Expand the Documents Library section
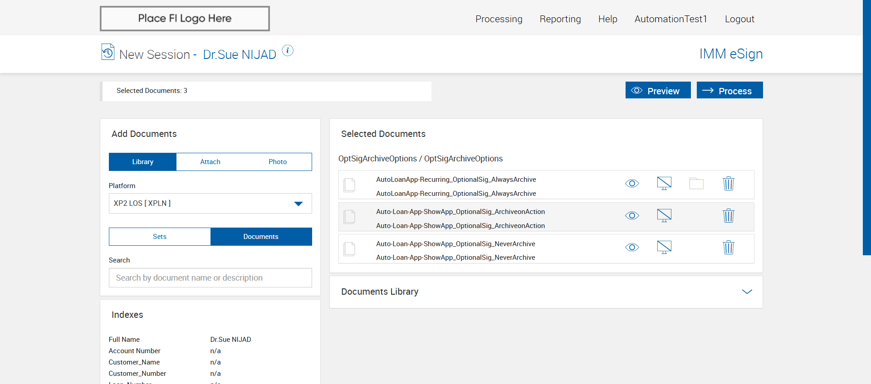 point(747,292)
